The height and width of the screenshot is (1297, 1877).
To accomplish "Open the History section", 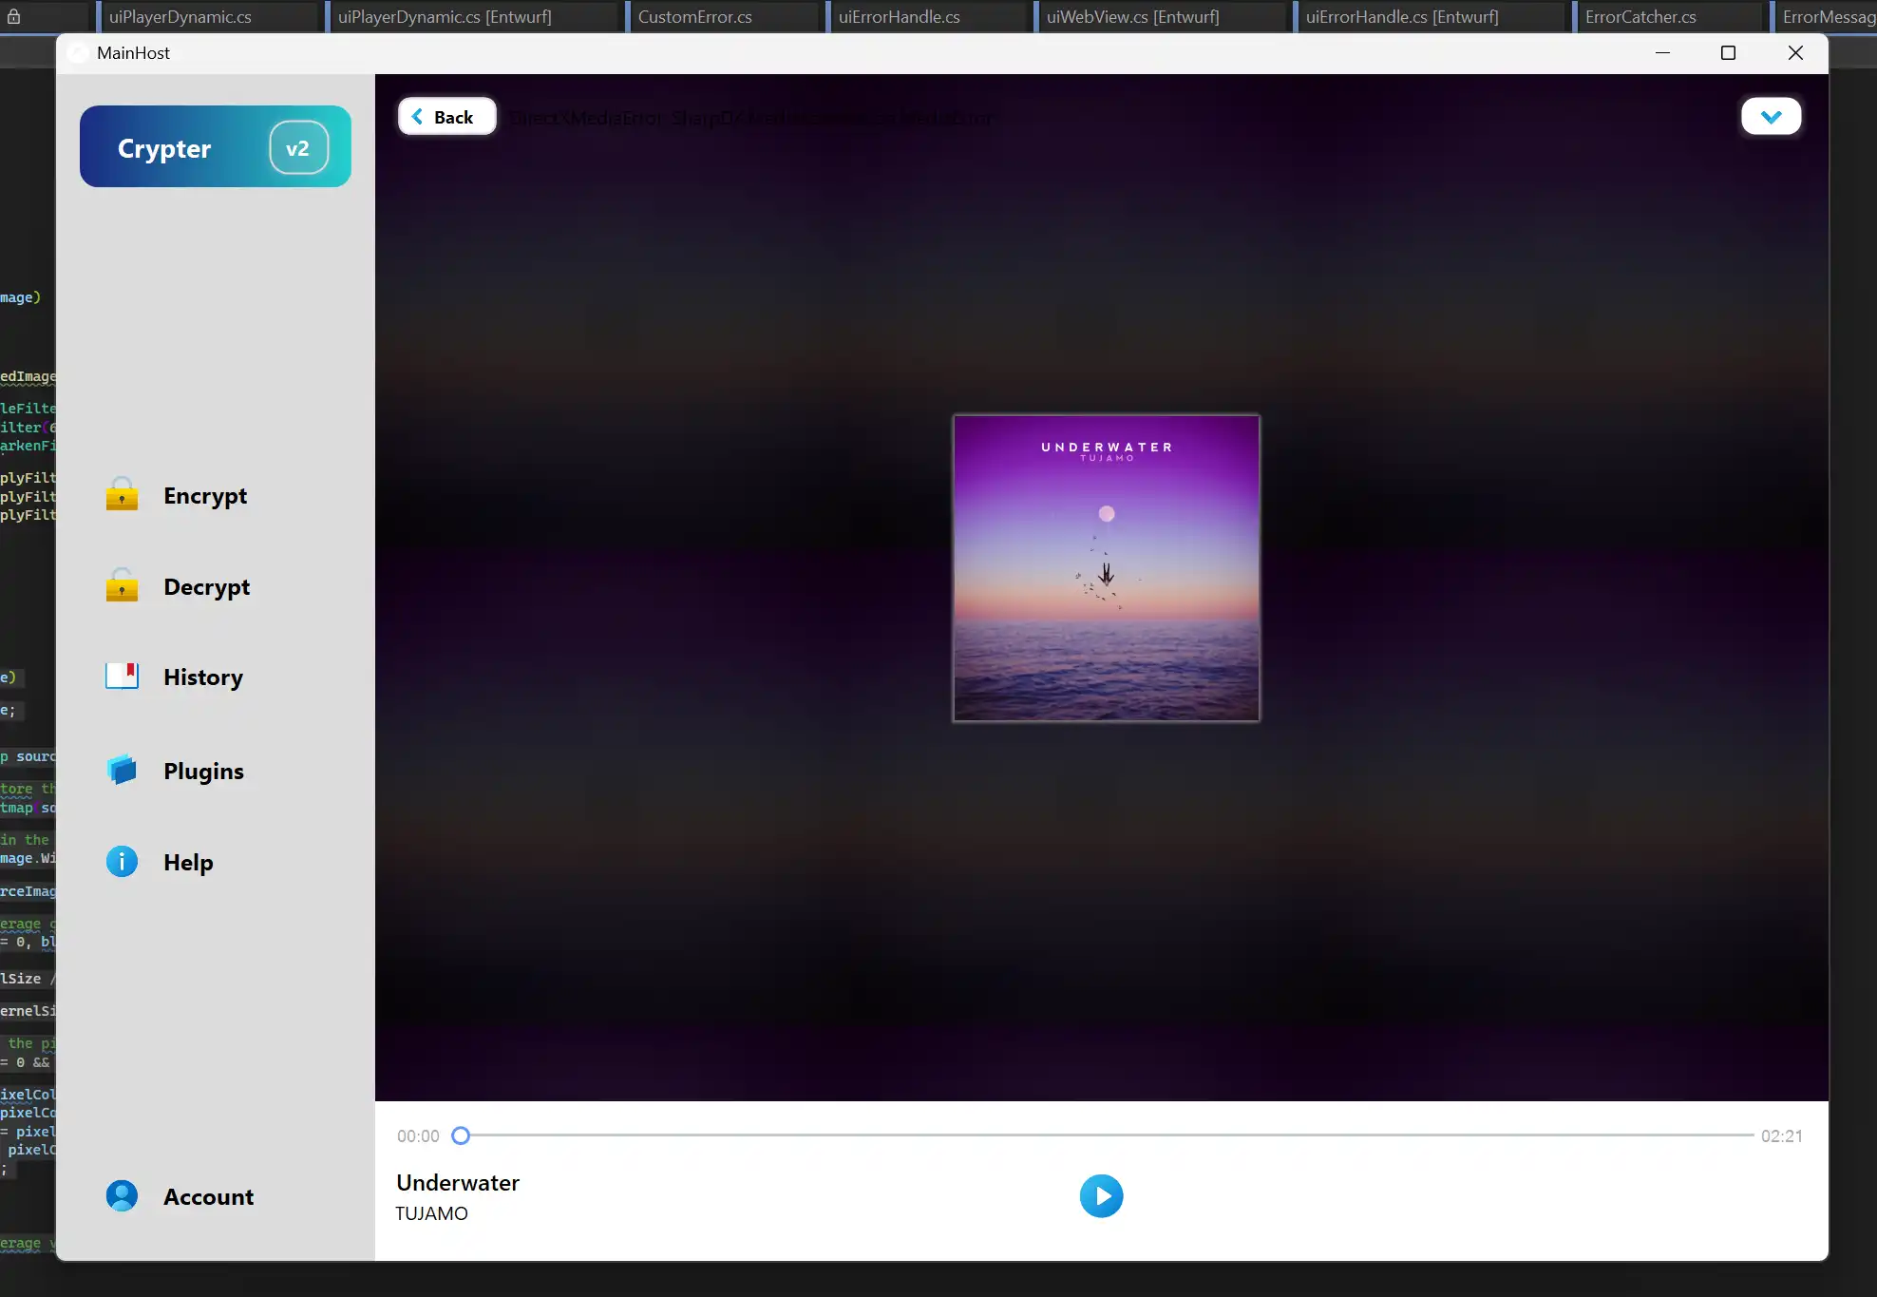I will (x=203, y=677).
